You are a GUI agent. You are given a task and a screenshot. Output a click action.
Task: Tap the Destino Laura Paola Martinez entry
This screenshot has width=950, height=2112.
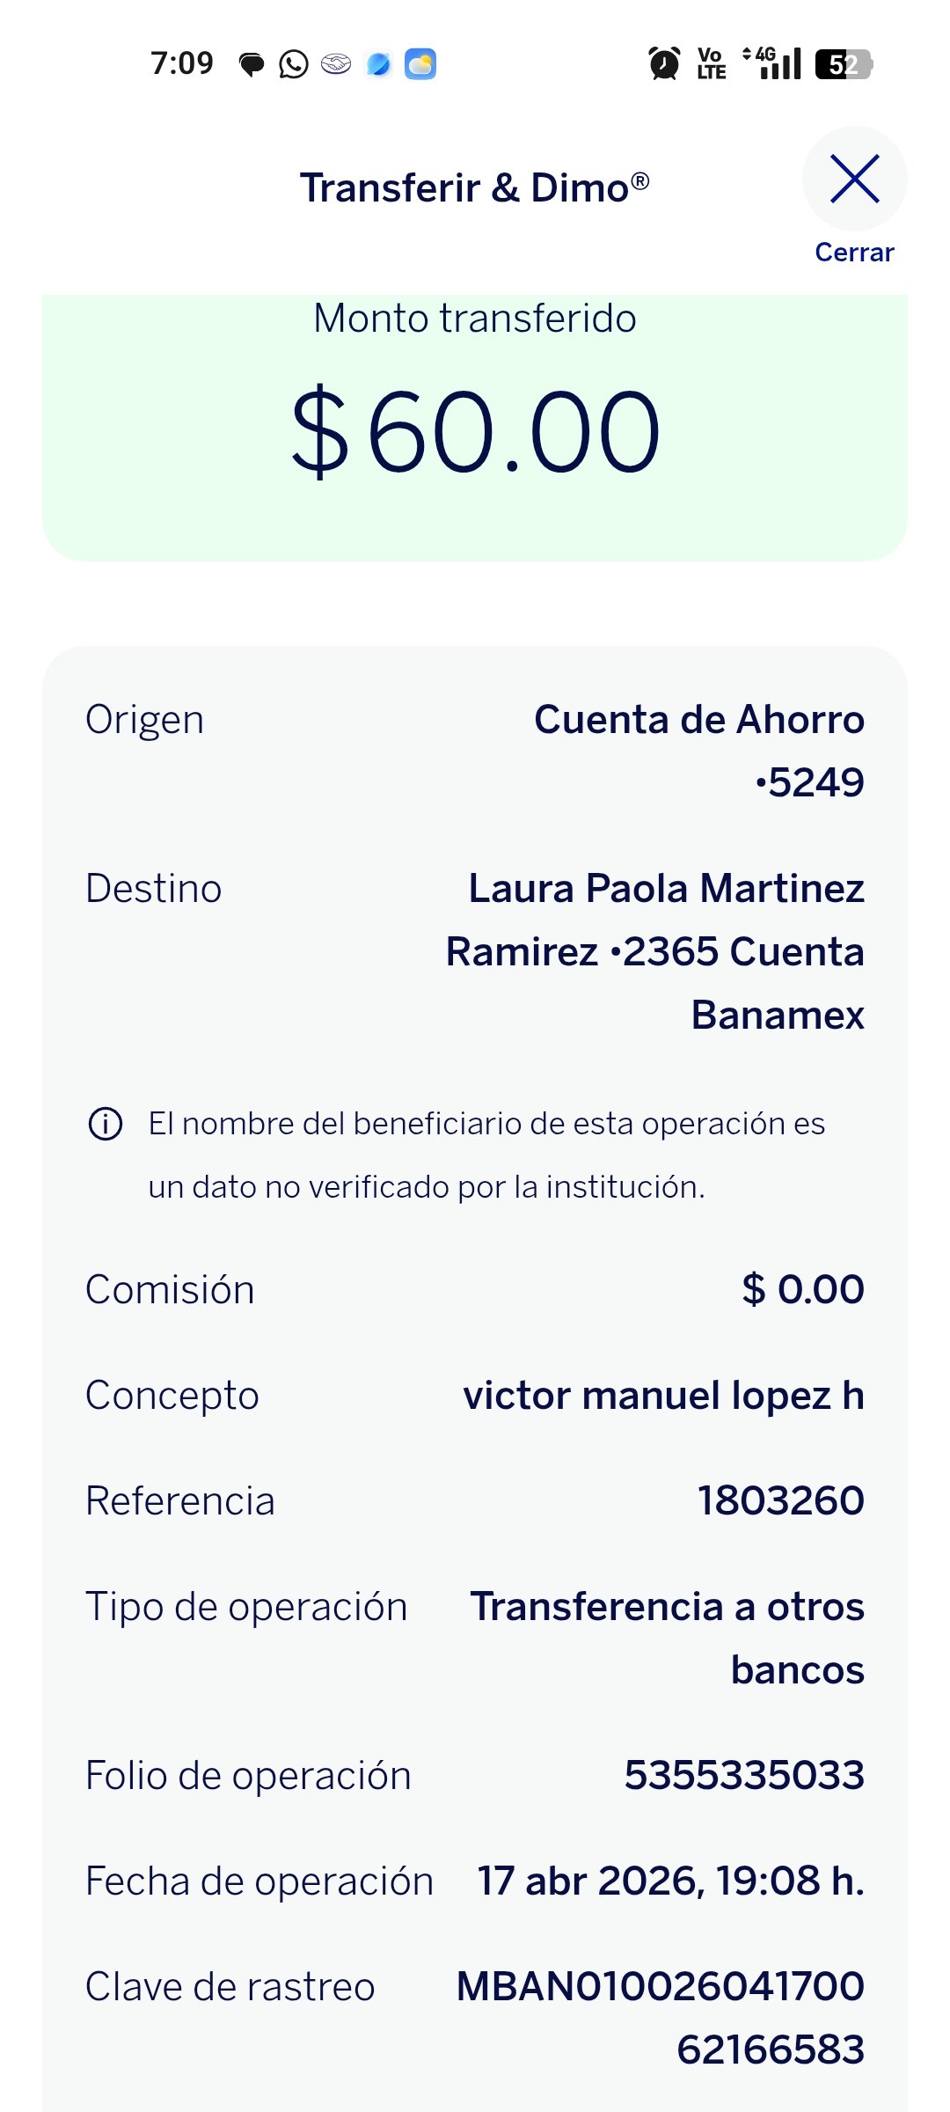click(655, 951)
